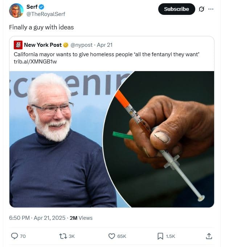Click the New York Post logo avatar

coord(18,45)
